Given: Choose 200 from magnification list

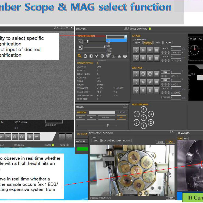Looking at the screenshot, I should 116,43.
